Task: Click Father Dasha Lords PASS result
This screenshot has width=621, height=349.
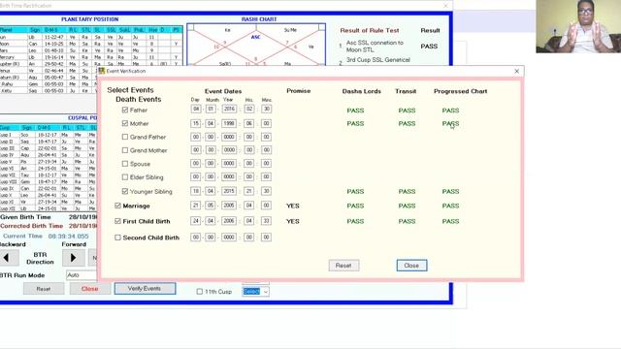Action: coord(355,111)
